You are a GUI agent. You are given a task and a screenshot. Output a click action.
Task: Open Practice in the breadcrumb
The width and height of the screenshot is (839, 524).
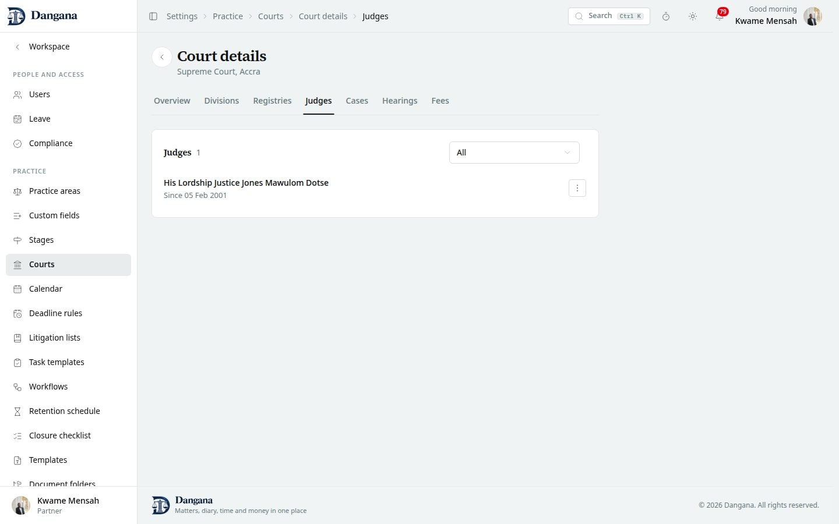coord(228,16)
